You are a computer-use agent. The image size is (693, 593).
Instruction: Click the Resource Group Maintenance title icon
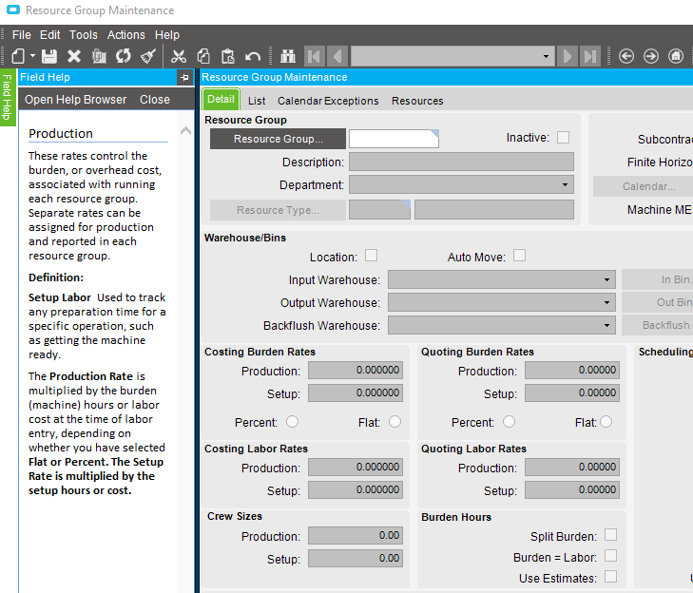13,10
